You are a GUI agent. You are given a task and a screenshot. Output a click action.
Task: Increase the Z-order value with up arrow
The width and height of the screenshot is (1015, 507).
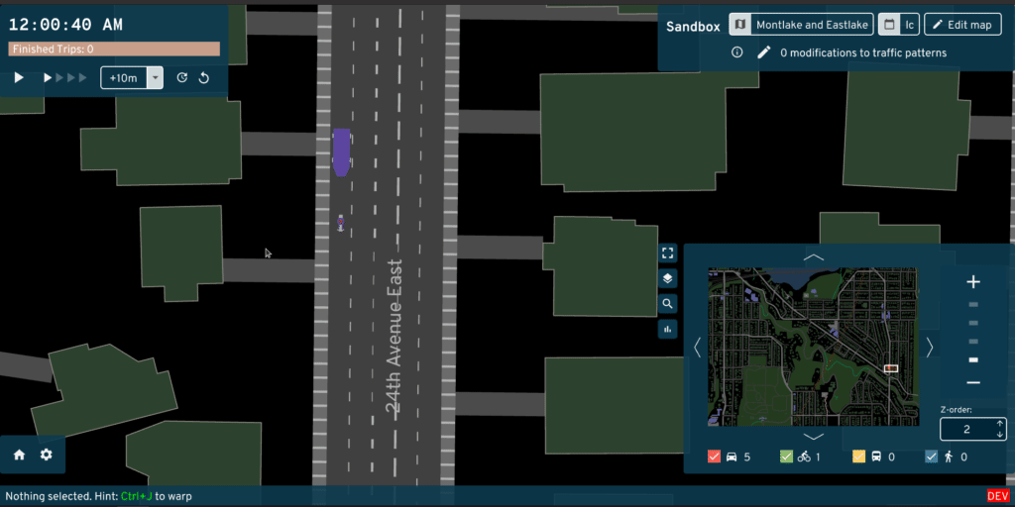coord(1000,424)
